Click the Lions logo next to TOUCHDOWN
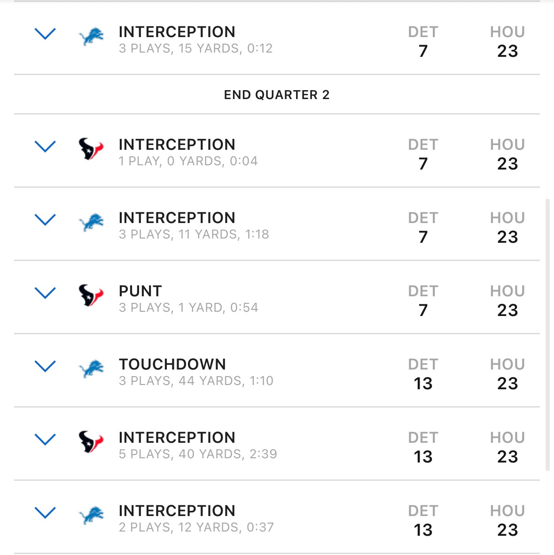This screenshot has height=555, width=554. click(x=91, y=369)
